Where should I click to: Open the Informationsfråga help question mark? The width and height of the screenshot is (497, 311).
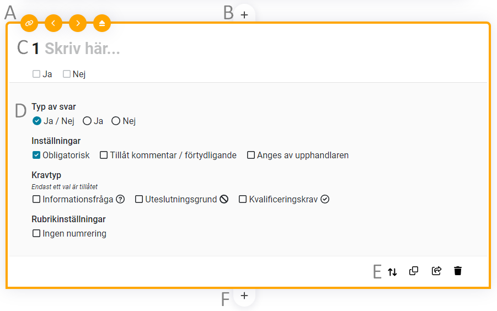point(120,199)
